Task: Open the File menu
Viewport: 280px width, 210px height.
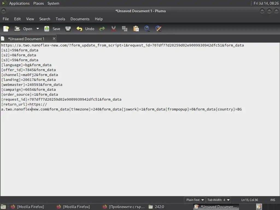Action: click(6, 19)
